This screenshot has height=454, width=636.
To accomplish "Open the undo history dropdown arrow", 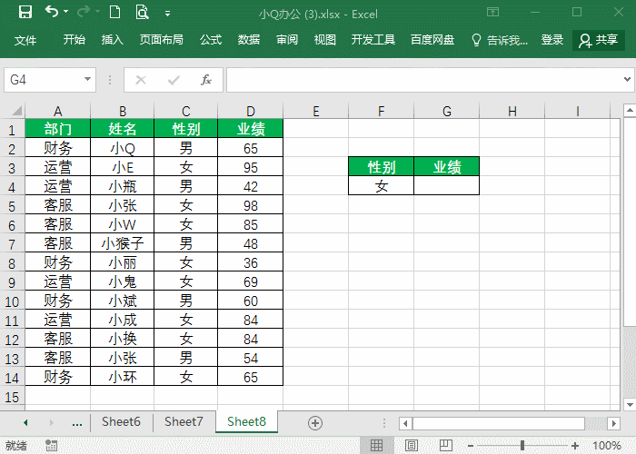I will (66, 12).
